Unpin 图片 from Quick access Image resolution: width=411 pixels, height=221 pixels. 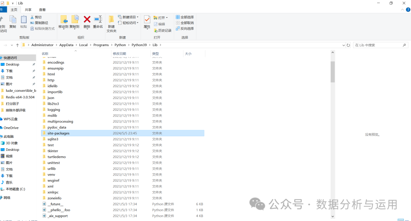click(x=33, y=83)
